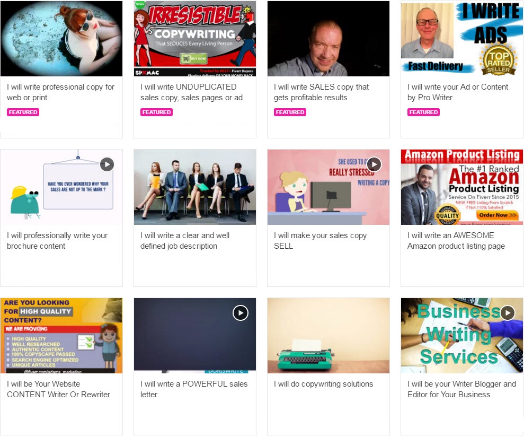Play the Business Writing Services video
The image size is (524, 437).
(507, 313)
